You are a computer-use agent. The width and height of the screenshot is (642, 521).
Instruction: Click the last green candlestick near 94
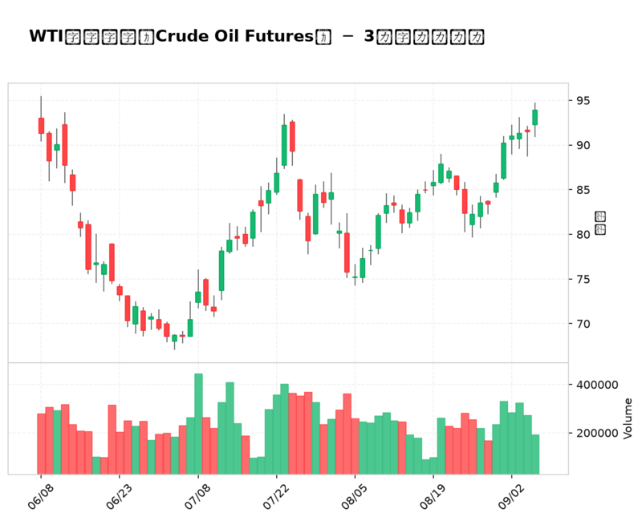[534, 117]
